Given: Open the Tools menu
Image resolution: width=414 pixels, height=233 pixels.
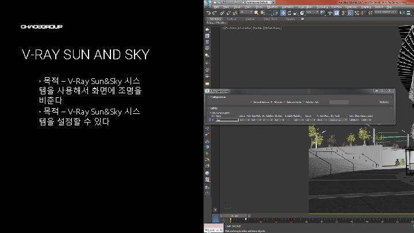Looking at the screenshot, I should (226, 7).
